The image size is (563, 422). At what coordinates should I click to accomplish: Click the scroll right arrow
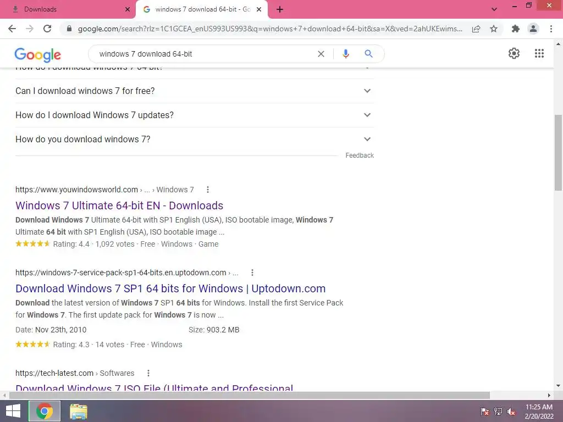pos(549,395)
